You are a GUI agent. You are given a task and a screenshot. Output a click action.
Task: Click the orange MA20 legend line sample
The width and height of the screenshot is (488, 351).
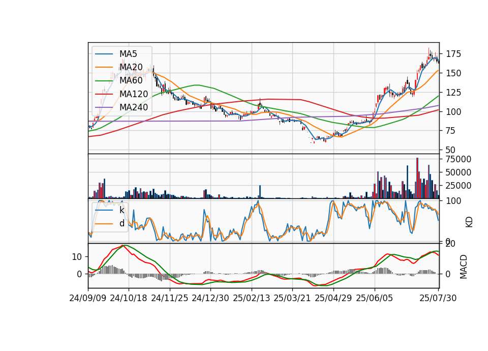click(104, 67)
